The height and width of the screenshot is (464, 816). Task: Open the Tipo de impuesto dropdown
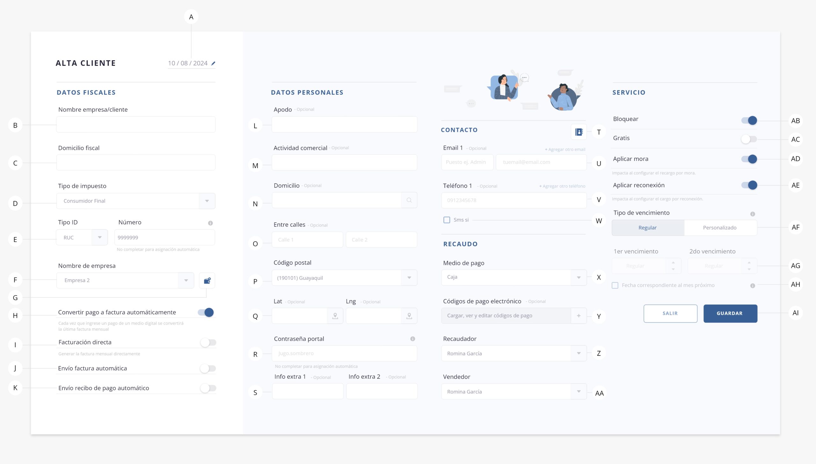click(x=207, y=201)
